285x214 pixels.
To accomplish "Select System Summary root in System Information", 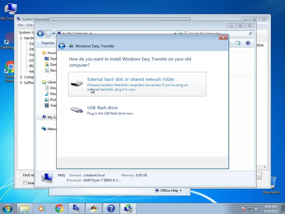I will [x=26, y=32].
